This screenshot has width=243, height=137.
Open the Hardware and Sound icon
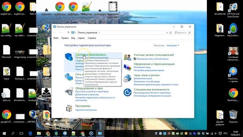69,91
